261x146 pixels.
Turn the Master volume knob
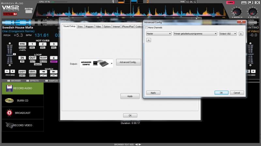237,12
